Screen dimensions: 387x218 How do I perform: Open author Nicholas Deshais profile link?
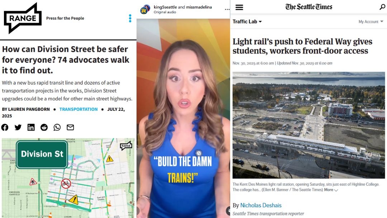click(261, 205)
